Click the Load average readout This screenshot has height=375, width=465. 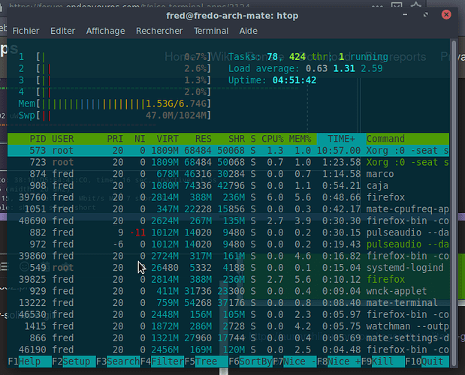tap(306, 69)
